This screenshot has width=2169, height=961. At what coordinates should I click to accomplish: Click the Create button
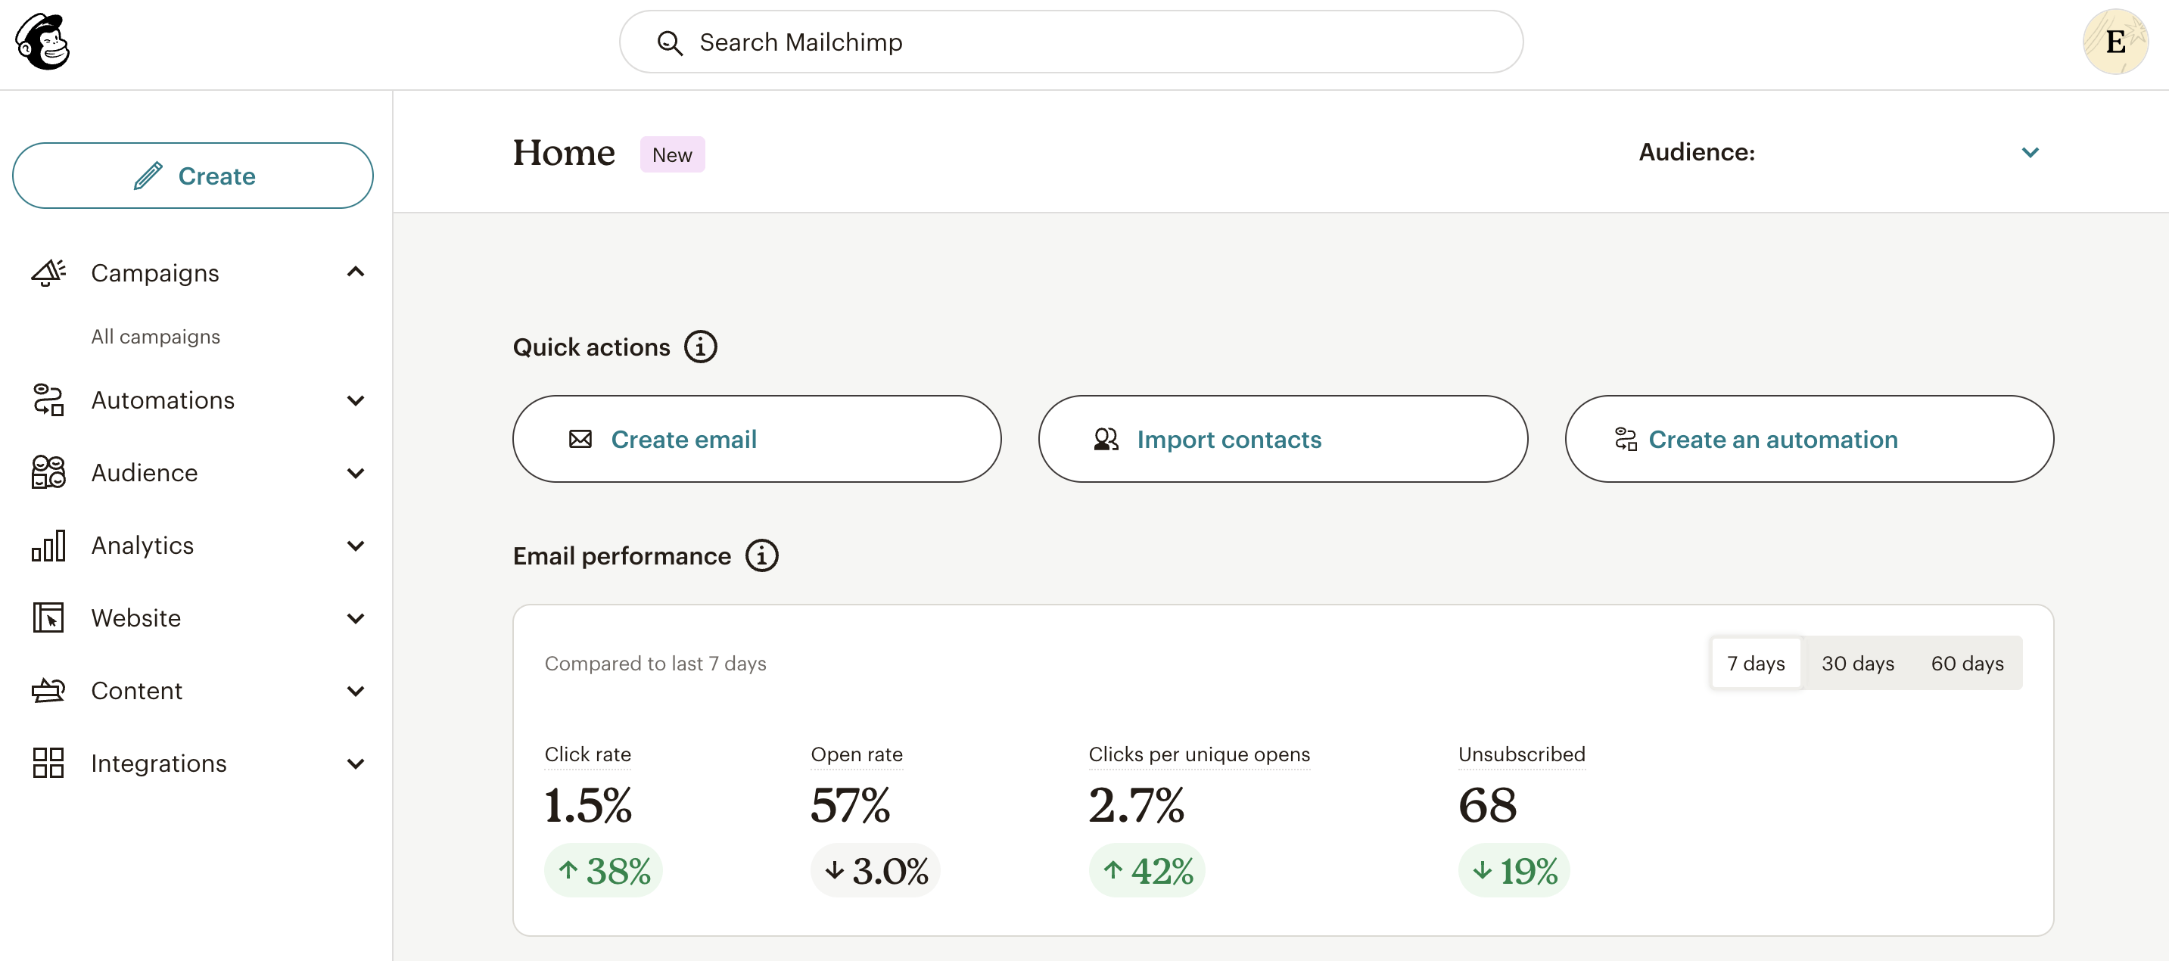click(193, 176)
